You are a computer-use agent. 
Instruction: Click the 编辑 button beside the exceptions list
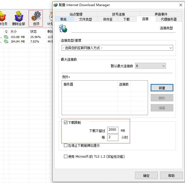[162, 108]
